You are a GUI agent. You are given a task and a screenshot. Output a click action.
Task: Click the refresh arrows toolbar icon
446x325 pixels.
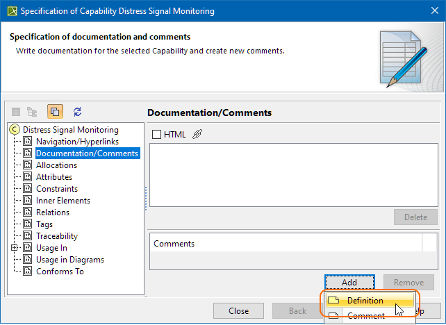pos(77,111)
